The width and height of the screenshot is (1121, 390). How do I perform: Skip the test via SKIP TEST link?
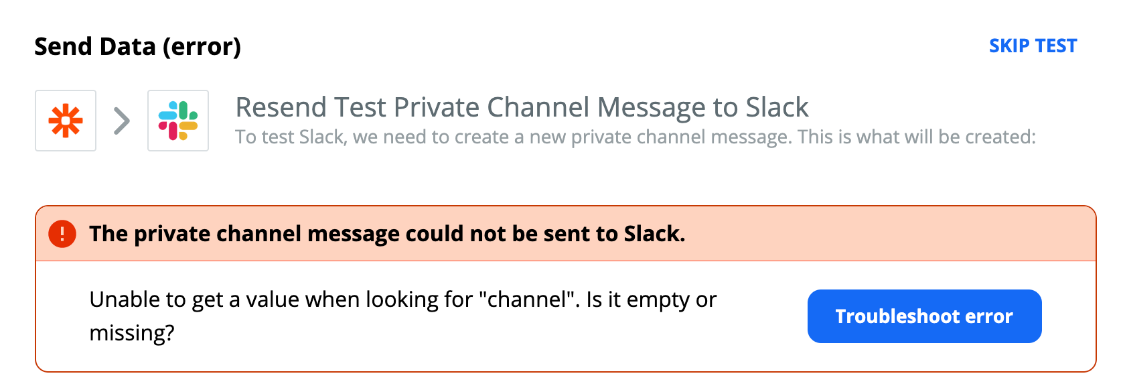pyautogui.click(x=1033, y=46)
